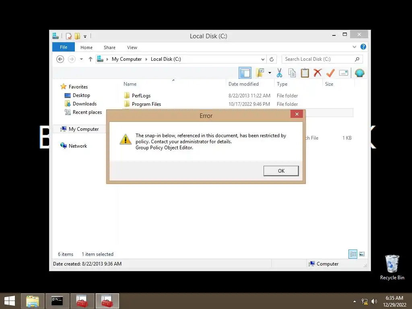Open Customize Quick Access Toolbar dropdown
The image size is (412, 309).
(x=85, y=37)
